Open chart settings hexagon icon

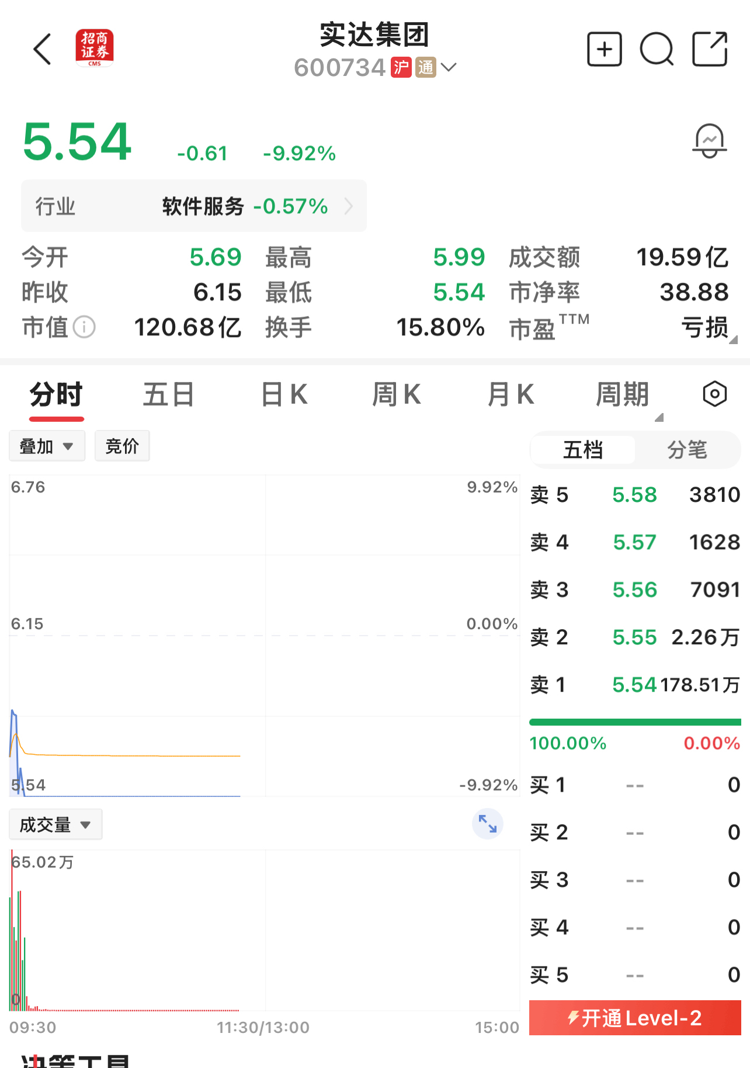(x=714, y=394)
